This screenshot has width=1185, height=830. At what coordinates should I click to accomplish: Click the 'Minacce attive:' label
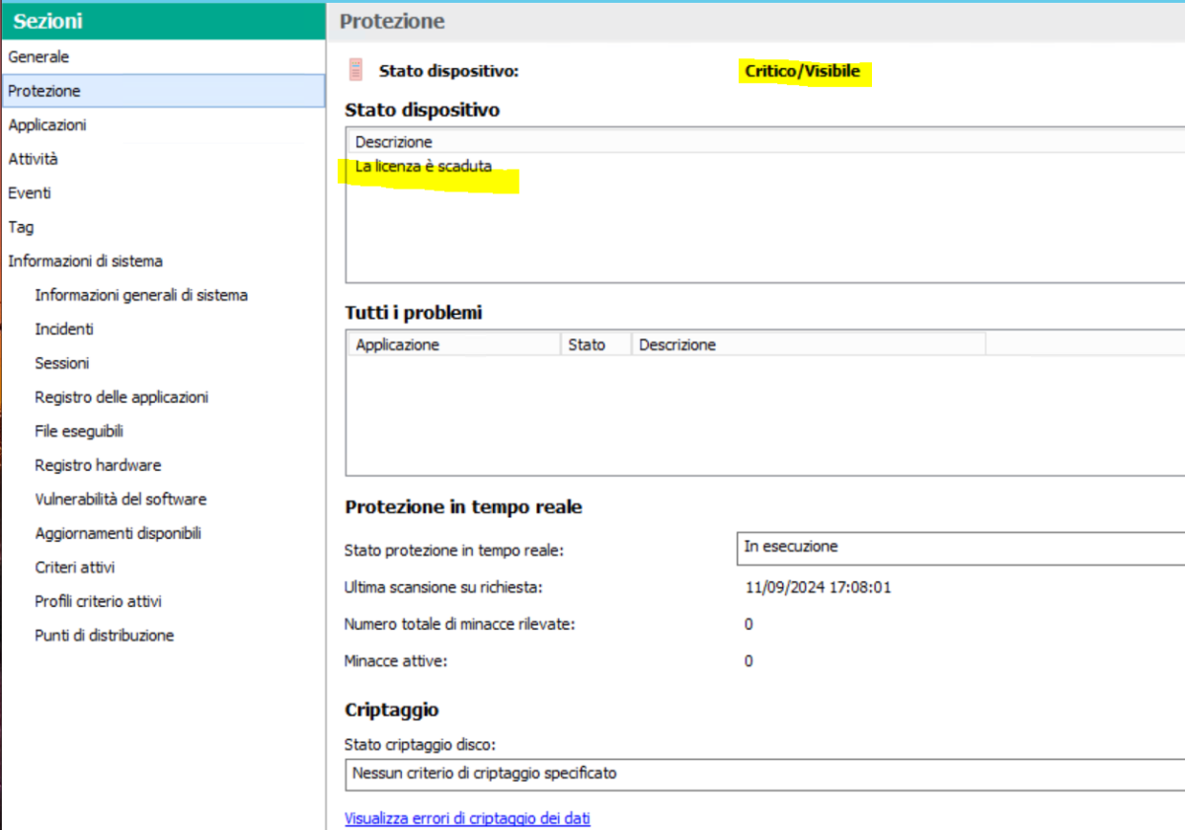[x=396, y=661]
